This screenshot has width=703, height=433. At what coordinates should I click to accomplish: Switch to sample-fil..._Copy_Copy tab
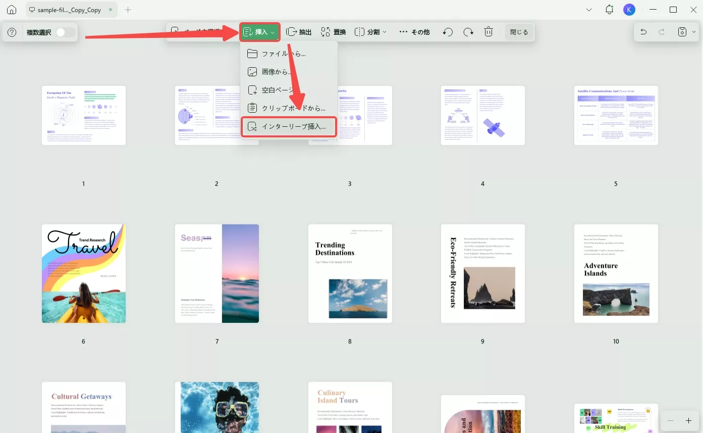click(x=70, y=10)
